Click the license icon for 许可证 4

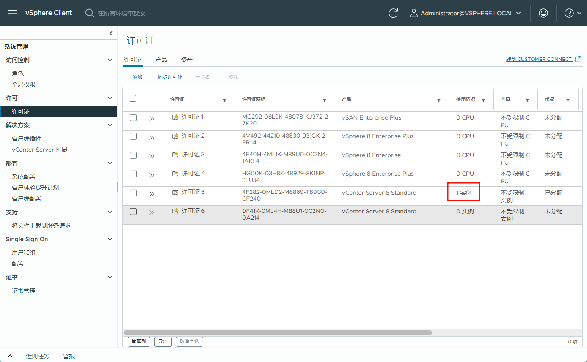point(175,174)
